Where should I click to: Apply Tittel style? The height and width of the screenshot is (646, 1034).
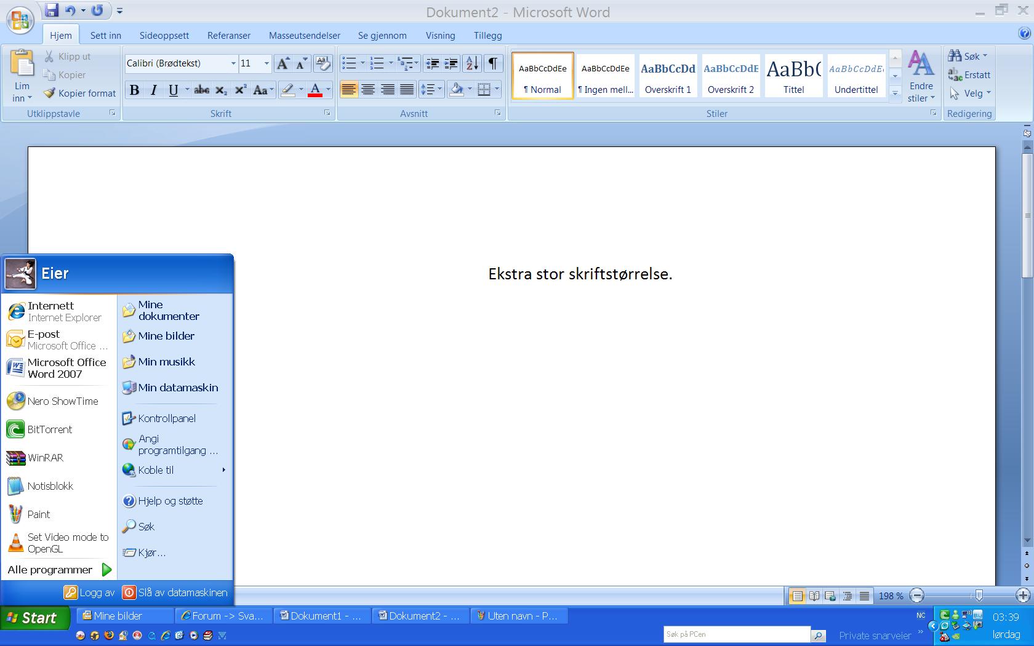click(x=793, y=76)
